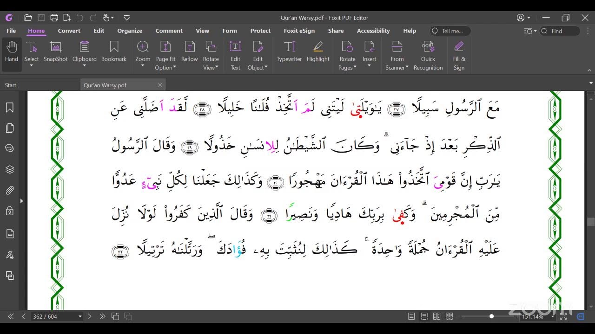595x334 pixels.
Task: Expand the Clipboard dropdown
Action: click(84, 66)
